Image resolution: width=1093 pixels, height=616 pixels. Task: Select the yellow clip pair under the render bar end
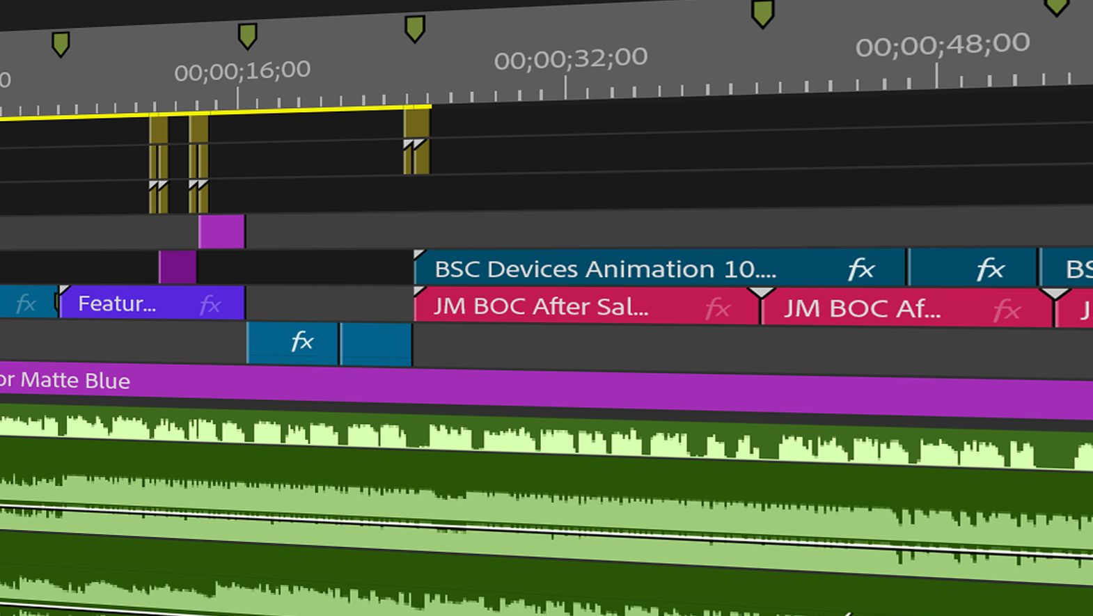click(x=416, y=142)
